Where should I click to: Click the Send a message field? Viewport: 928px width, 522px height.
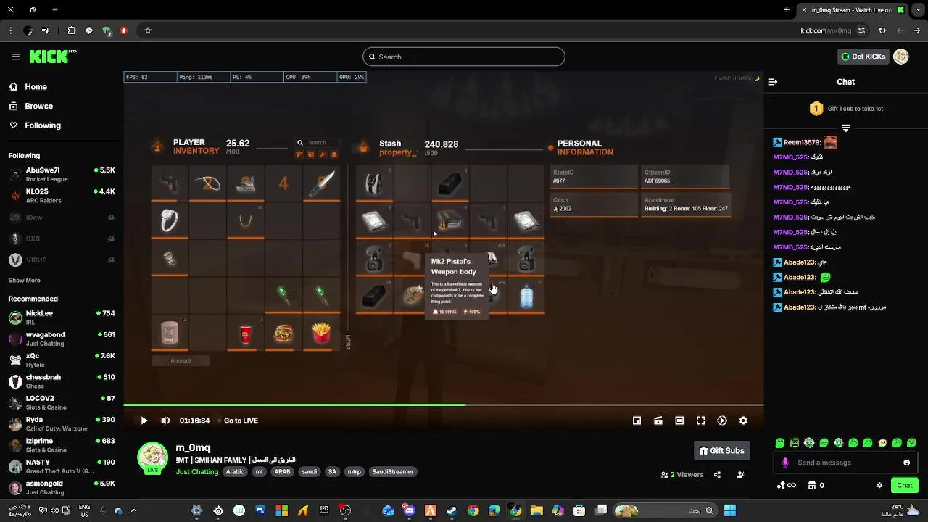845,463
